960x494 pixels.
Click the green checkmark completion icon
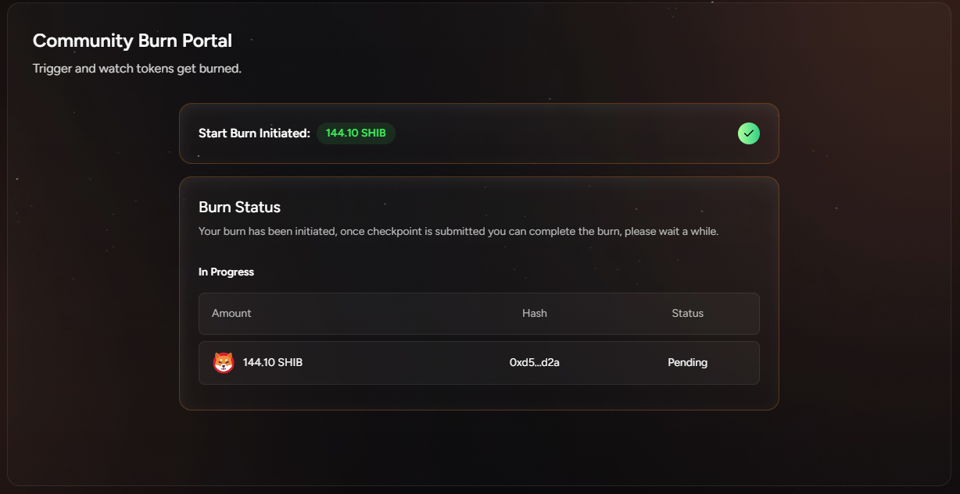tap(748, 133)
